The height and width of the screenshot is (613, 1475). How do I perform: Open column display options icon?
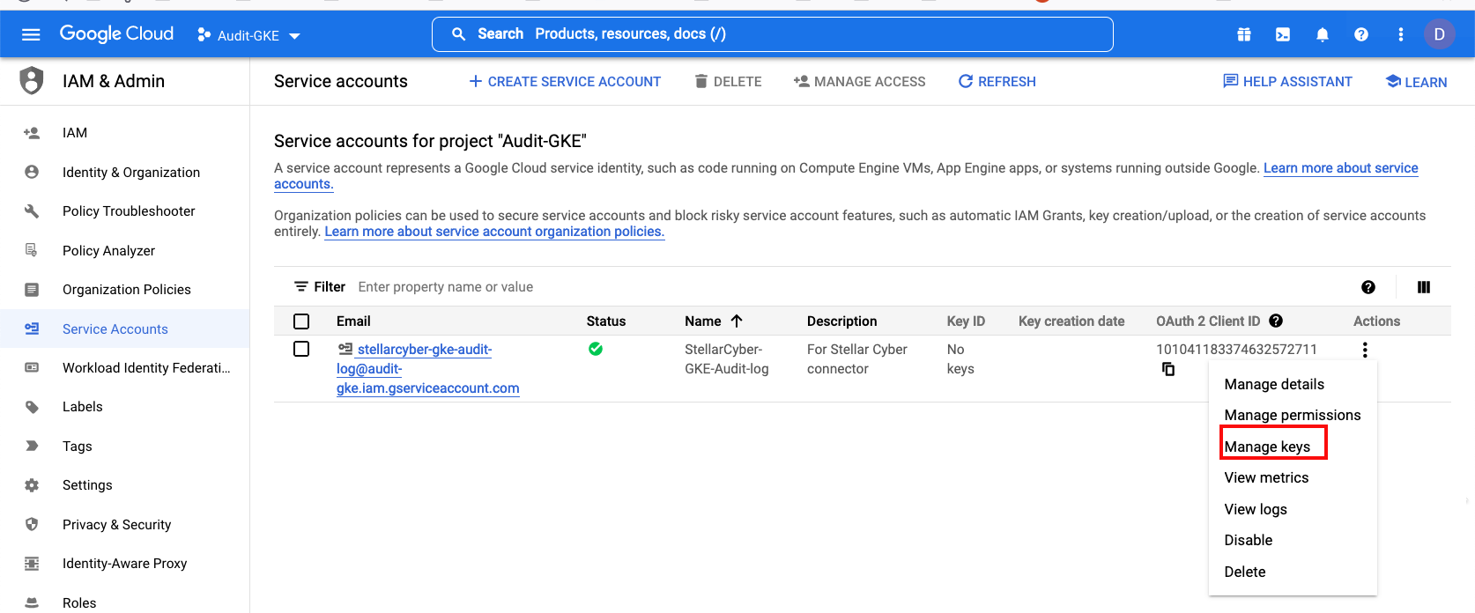click(x=1423, y=287)
